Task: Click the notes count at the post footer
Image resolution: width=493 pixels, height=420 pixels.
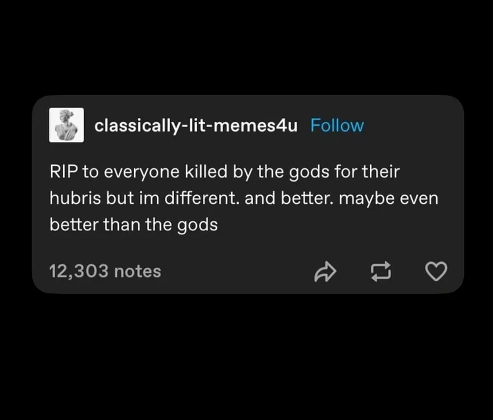Action: (105, 271)
